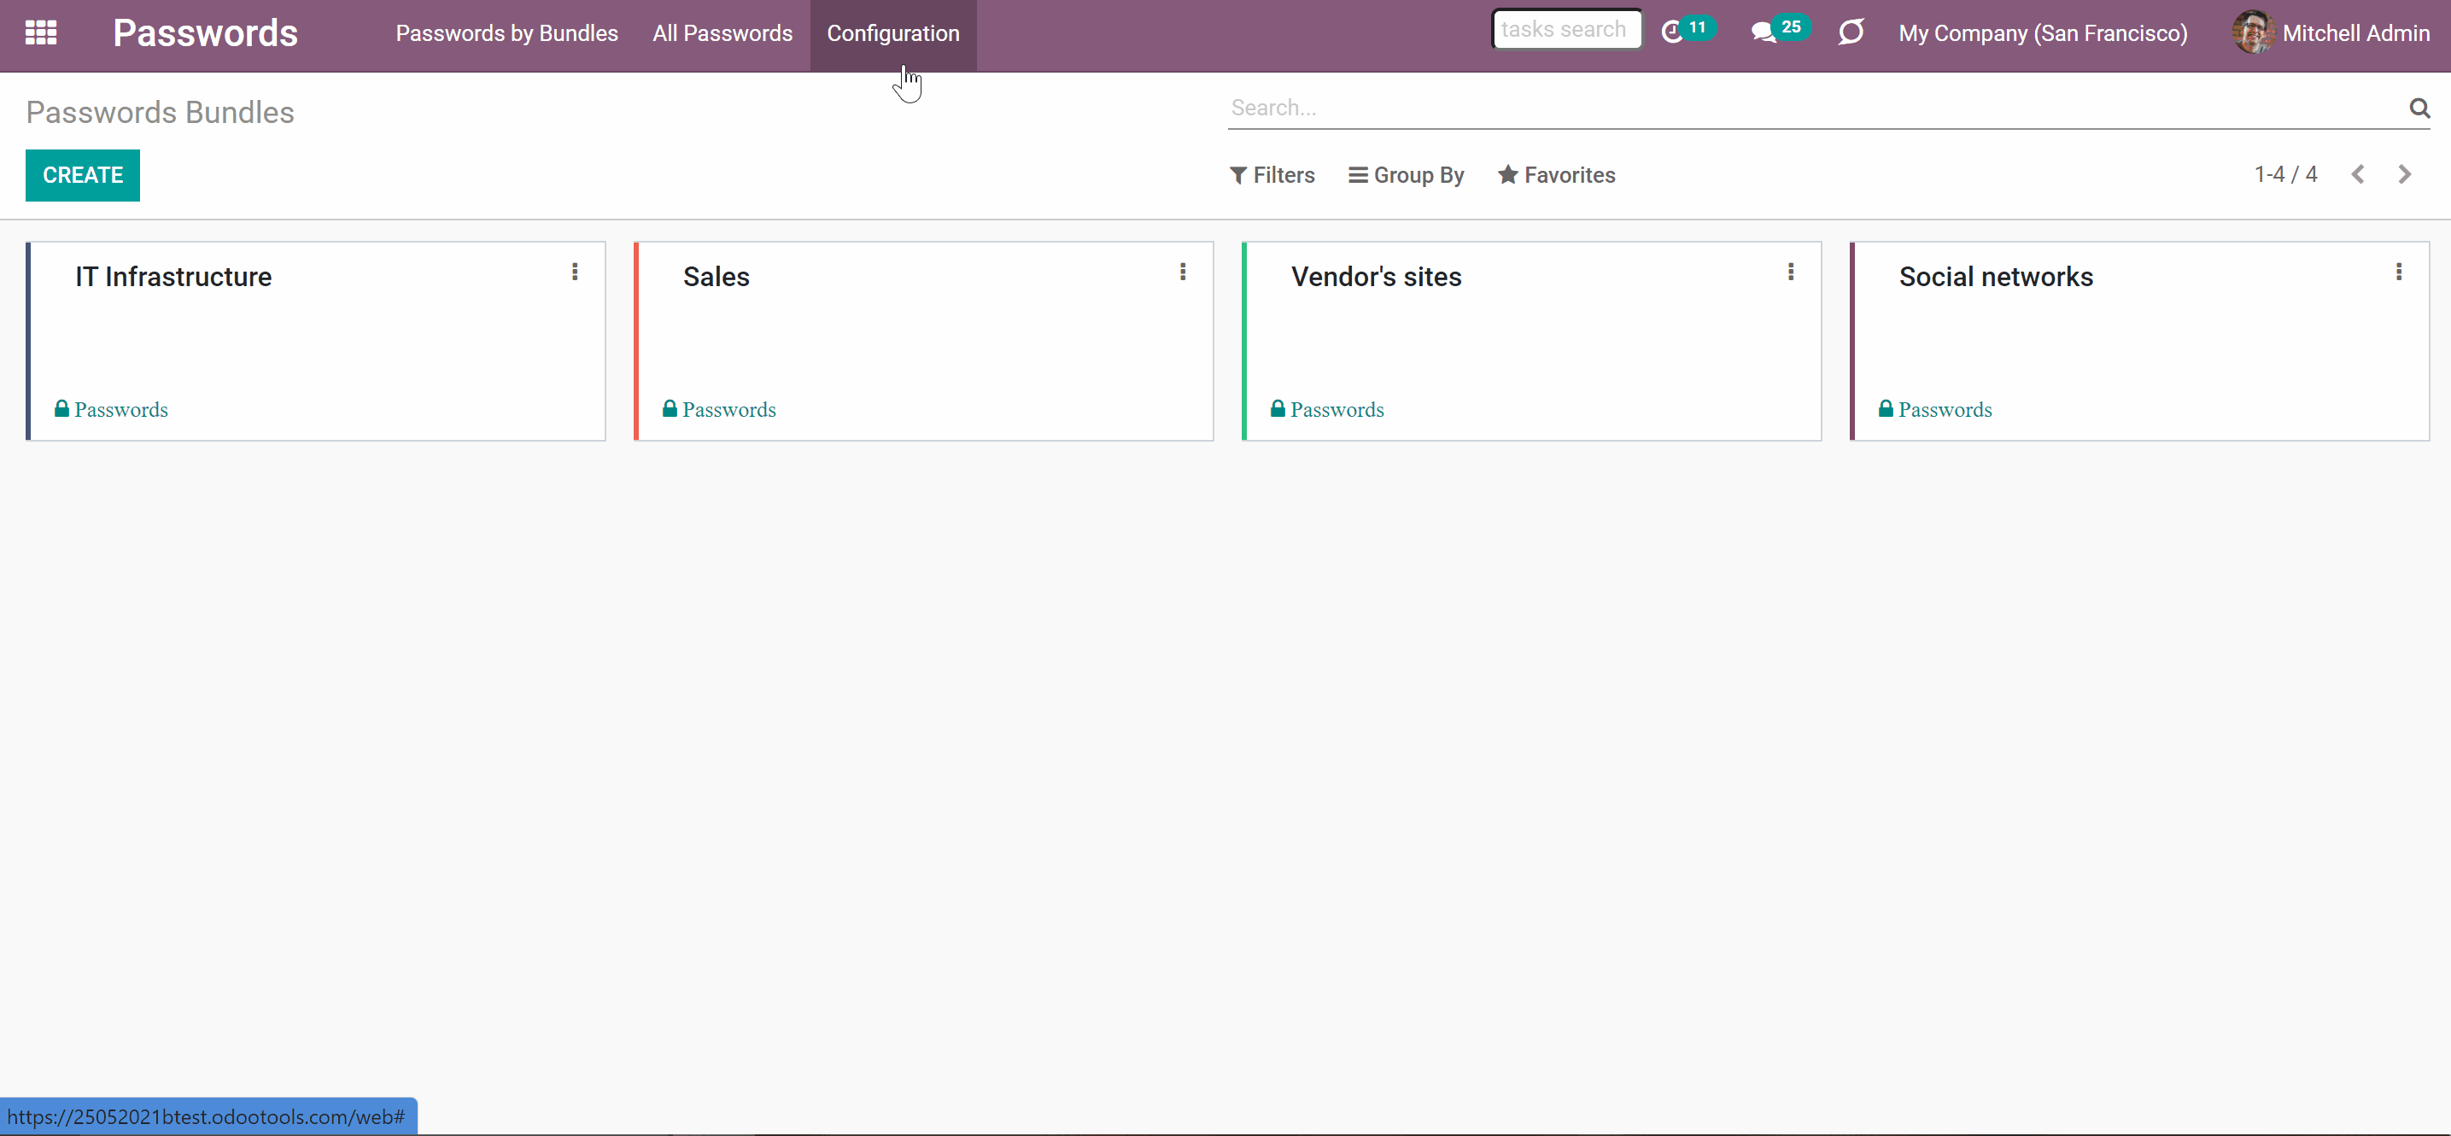Go to next page arrow
The width and height of the screenshot is (2451, 1136).
[2404, 174]
